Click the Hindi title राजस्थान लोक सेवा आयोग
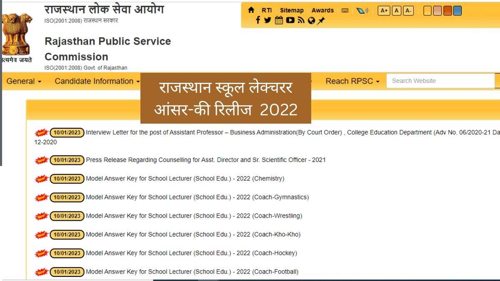 point(104,9)
